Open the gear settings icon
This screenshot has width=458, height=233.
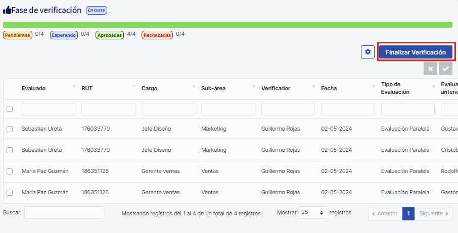pos(368,52)
